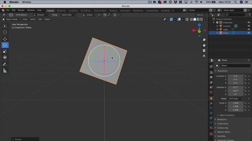252x141 pixels.
Task: Select the Transform tool
Action: [5, 57]
